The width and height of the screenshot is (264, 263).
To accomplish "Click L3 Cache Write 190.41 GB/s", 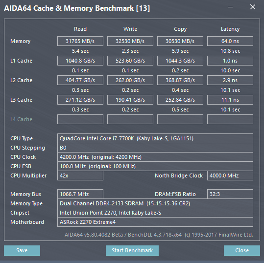I will click(x=130, y=100).
